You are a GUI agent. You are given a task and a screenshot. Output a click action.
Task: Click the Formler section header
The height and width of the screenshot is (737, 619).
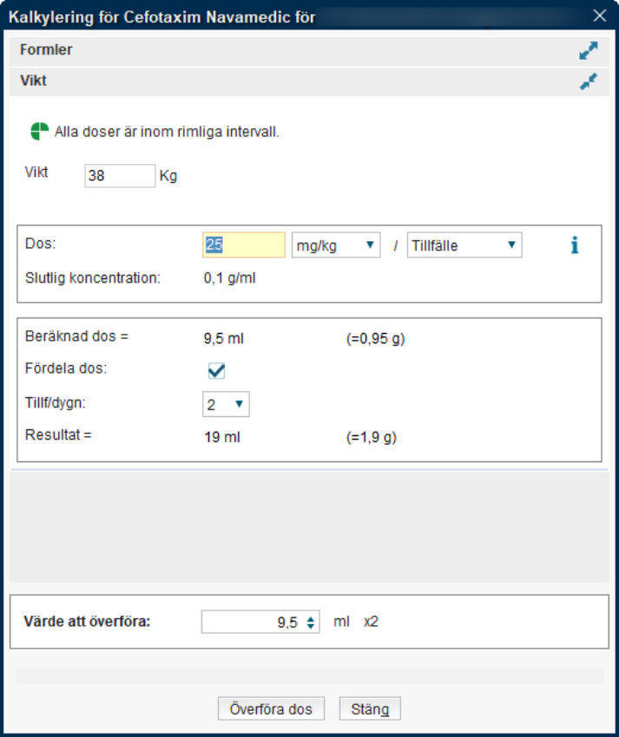point(260,51)
